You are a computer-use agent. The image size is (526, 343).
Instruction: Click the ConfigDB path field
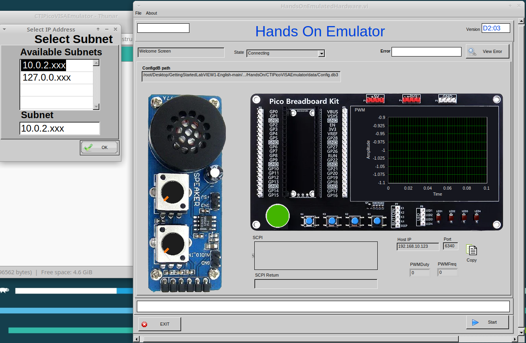point(241,76)
